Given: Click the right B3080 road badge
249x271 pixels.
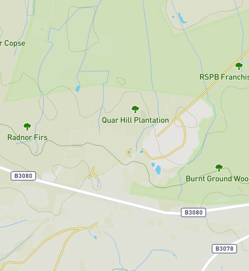Looking at the screenshot, I should pyautogui.click(x=193, y=212).
